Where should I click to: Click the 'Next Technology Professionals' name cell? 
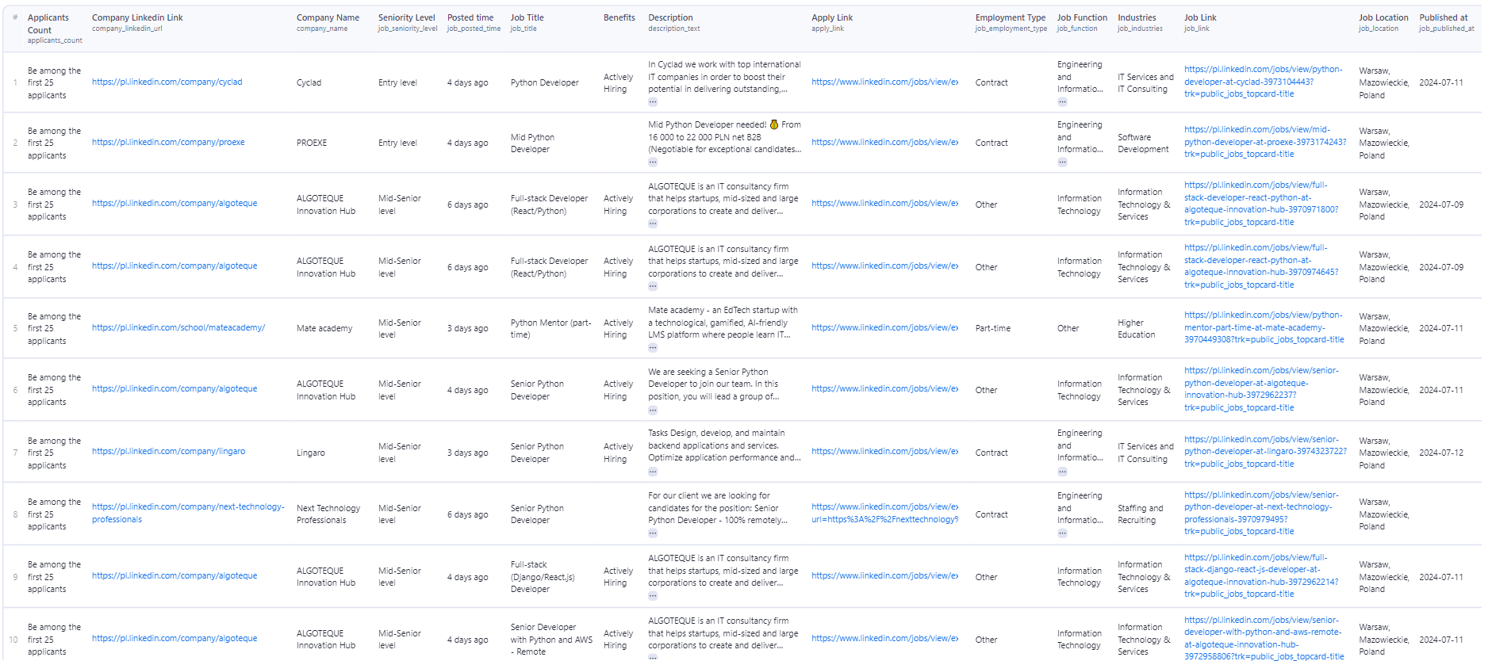(x=328, y=514)
